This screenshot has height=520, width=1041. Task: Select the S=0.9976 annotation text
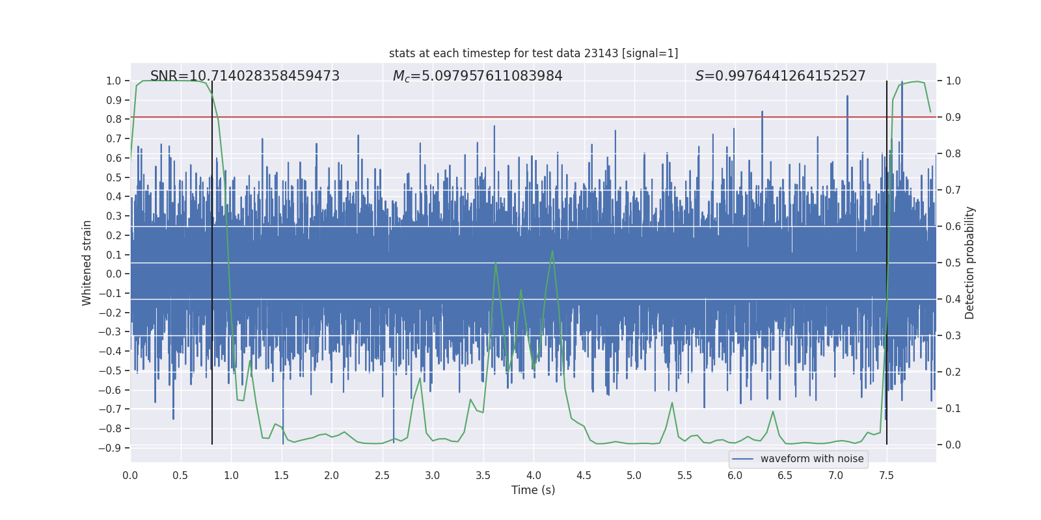pyautogui.click(x=780, y=76)
